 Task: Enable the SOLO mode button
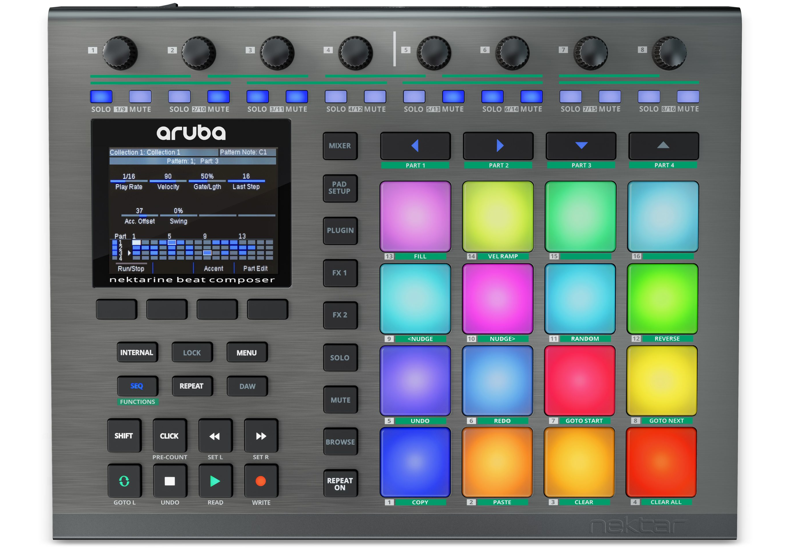pos(340,358)
